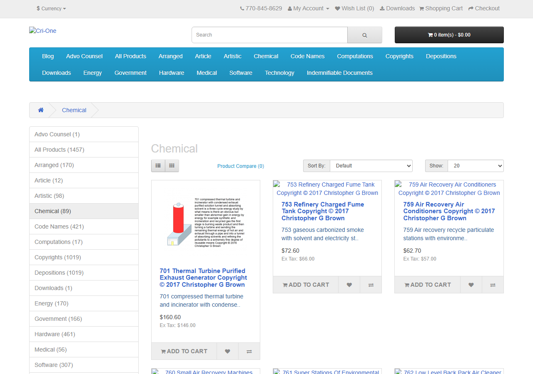
Task: Add 753 Refinery Fume Tank to wish list
Action: point(349,285)
